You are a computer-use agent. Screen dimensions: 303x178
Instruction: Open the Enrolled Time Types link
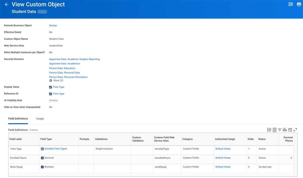[x=56, y=149]
